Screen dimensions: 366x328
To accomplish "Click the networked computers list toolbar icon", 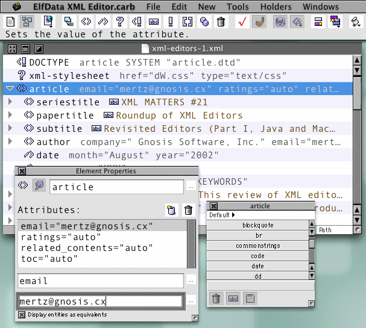I will 69,22.
